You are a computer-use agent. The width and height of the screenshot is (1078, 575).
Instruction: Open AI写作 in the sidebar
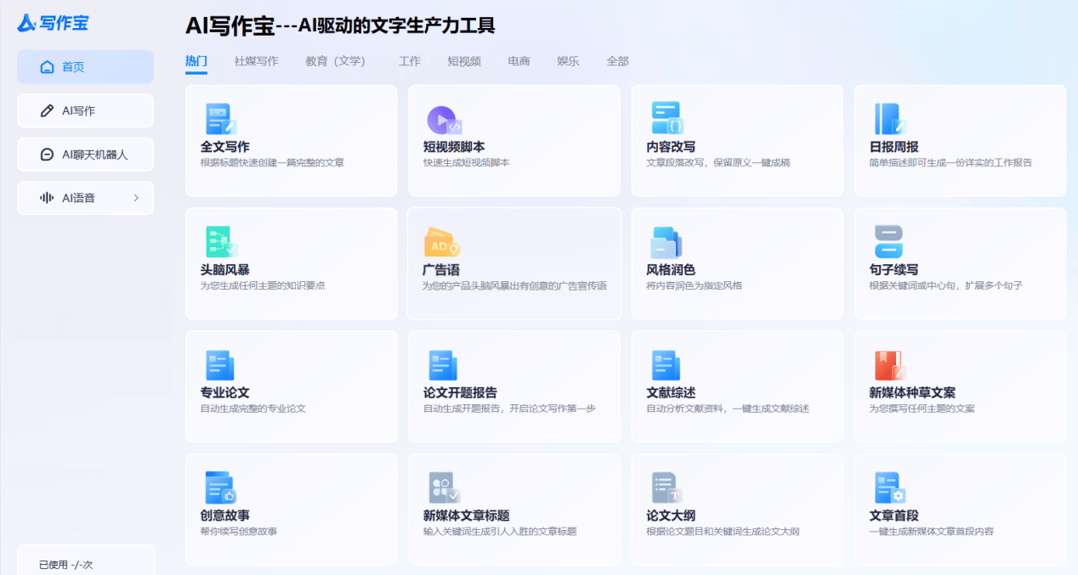85,110
